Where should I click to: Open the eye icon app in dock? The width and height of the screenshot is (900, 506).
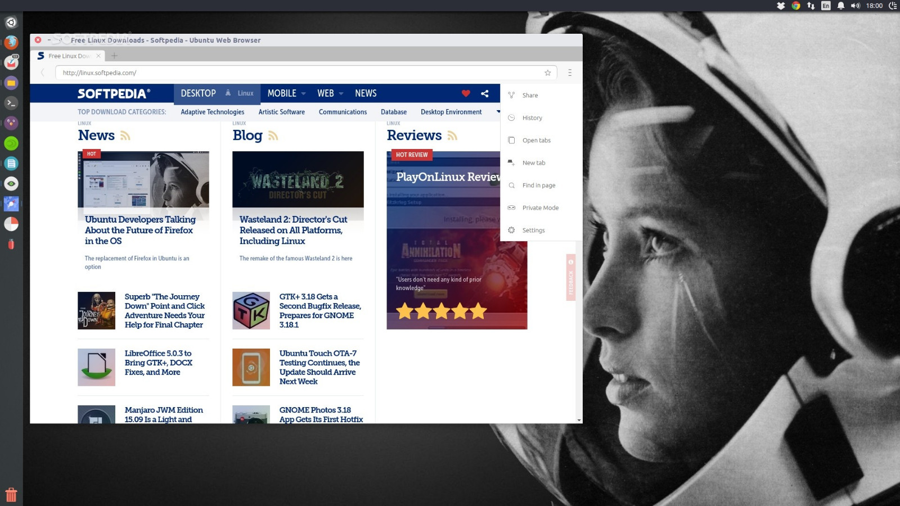(x=11, y=184)
